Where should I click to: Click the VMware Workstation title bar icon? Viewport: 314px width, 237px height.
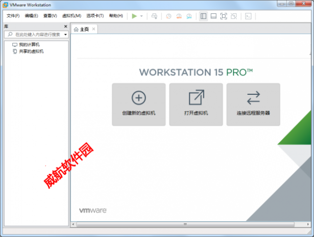click(x=6, y=5)
